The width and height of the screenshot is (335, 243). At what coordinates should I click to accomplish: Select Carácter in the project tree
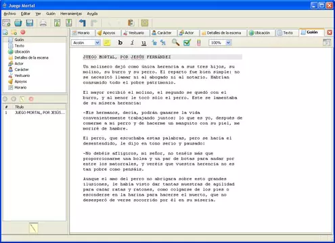[x=22, y=70]
